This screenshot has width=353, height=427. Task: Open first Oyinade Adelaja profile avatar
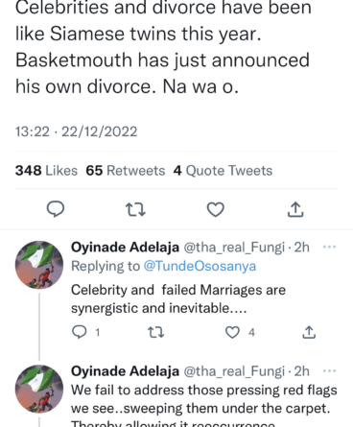[39, 265]
